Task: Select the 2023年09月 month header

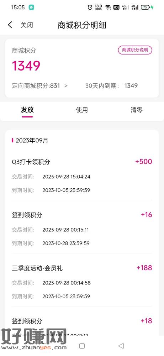Action: click(x=32, y=141)
